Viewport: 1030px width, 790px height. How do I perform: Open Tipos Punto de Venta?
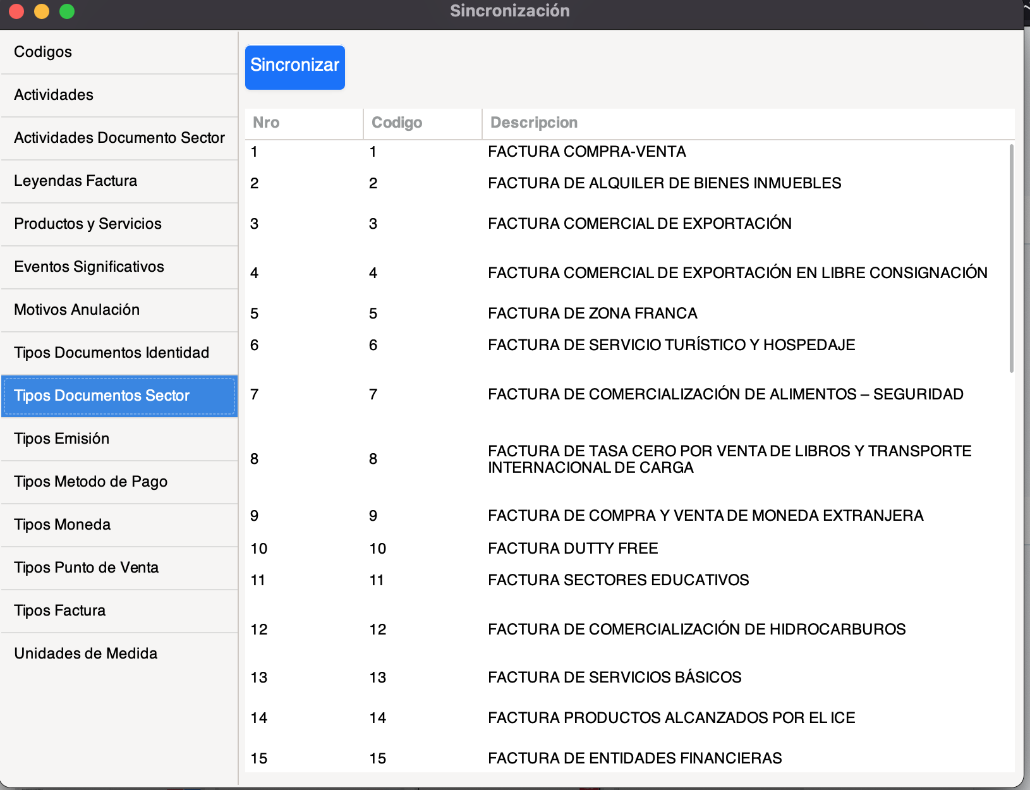click(x=86, y=568)
